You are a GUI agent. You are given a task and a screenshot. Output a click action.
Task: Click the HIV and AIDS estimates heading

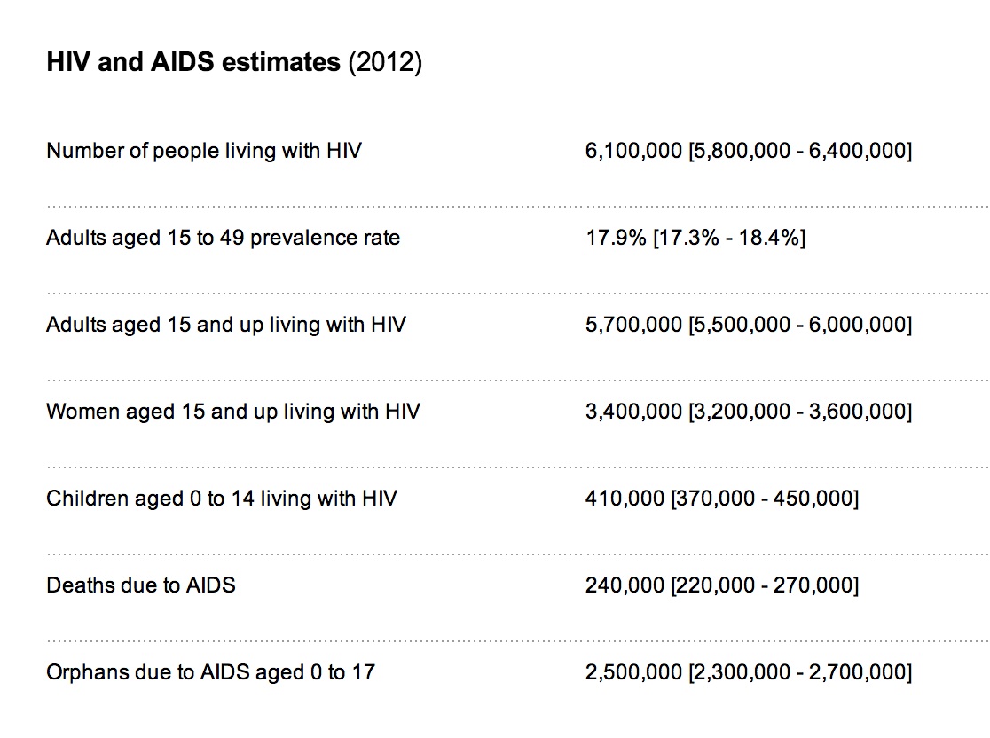click(234, 62)
